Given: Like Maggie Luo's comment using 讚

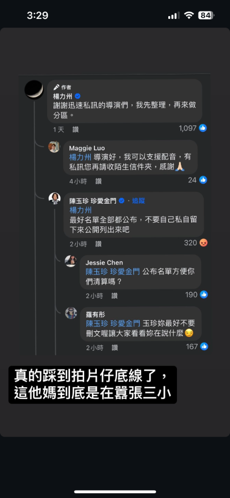Looking at the screenshot, I should (99, 181).
